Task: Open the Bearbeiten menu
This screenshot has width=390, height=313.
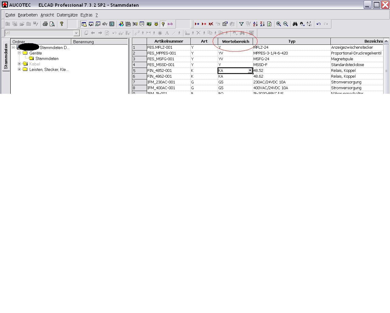Action: [28, 15]
